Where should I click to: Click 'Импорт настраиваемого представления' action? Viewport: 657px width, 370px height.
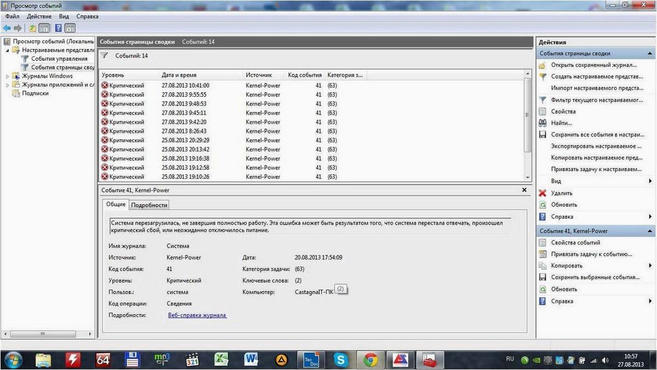[x=597, y=88]
